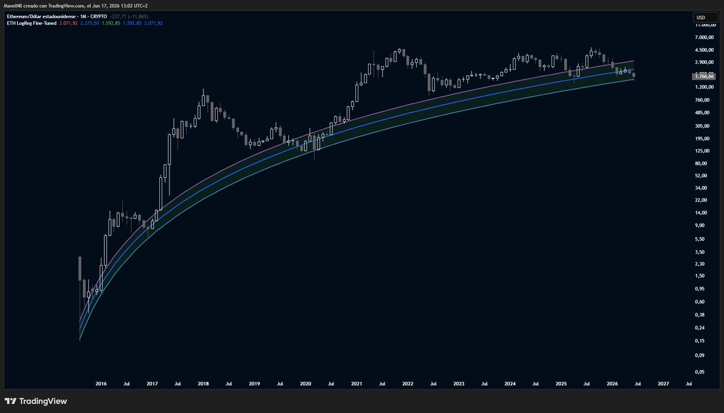Click the 2.900,00 price axis label

coord(704,62)
